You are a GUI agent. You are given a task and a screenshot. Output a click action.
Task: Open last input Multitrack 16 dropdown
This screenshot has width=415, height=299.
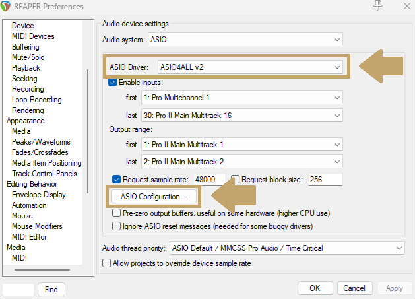coord(242,116)
